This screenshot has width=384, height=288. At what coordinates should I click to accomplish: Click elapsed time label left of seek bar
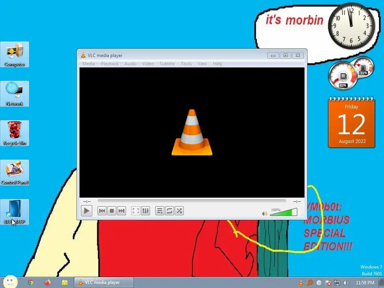click(87, 201)
